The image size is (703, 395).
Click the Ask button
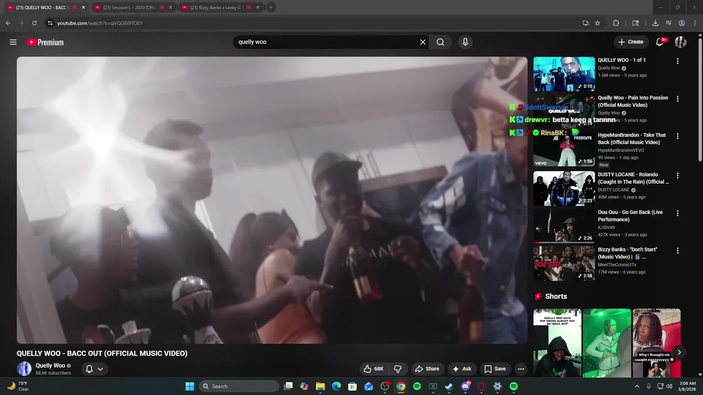(461, 369)
